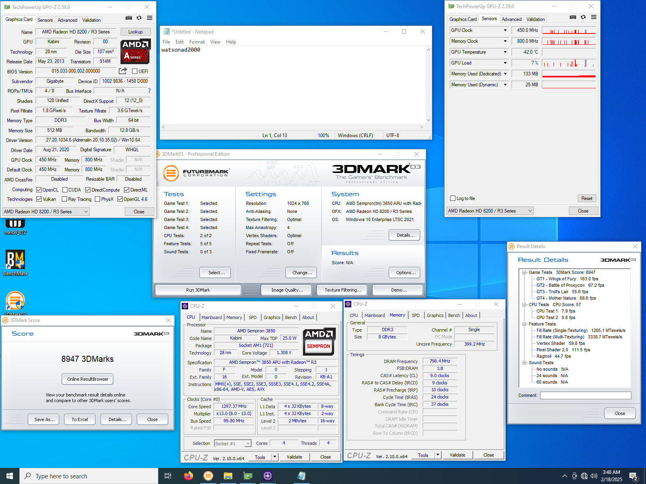Click Notepad taskbar icon
This screenshot has height=484, width=646.
pos(301,476)
